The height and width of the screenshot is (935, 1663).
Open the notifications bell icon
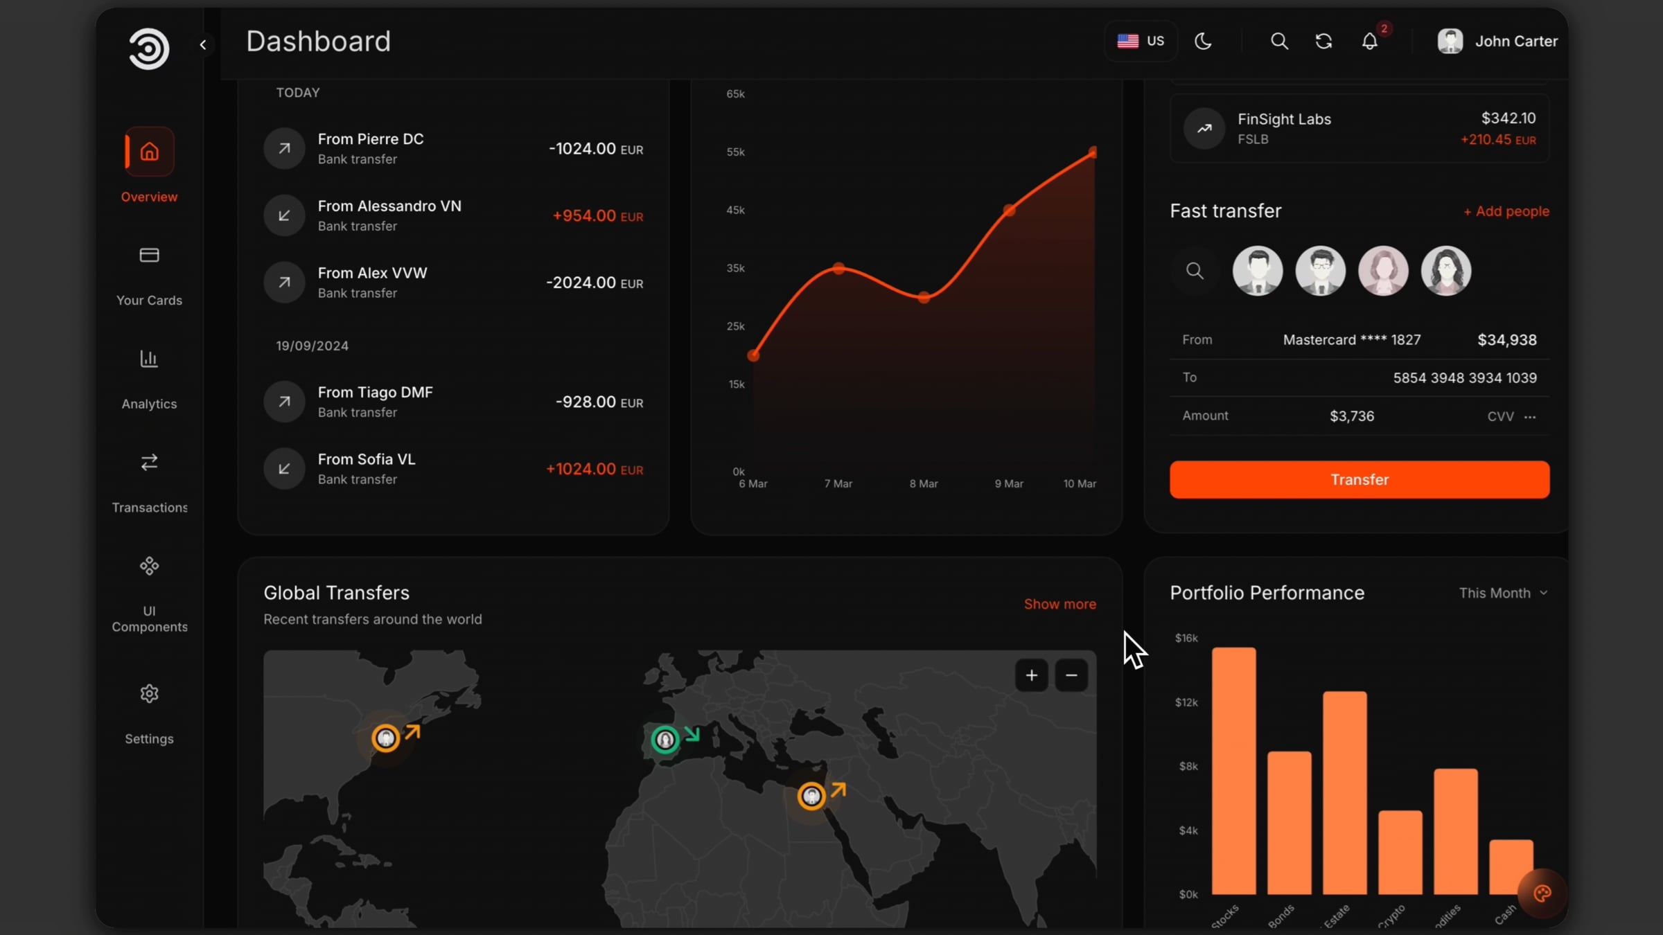click(1370, 42)
